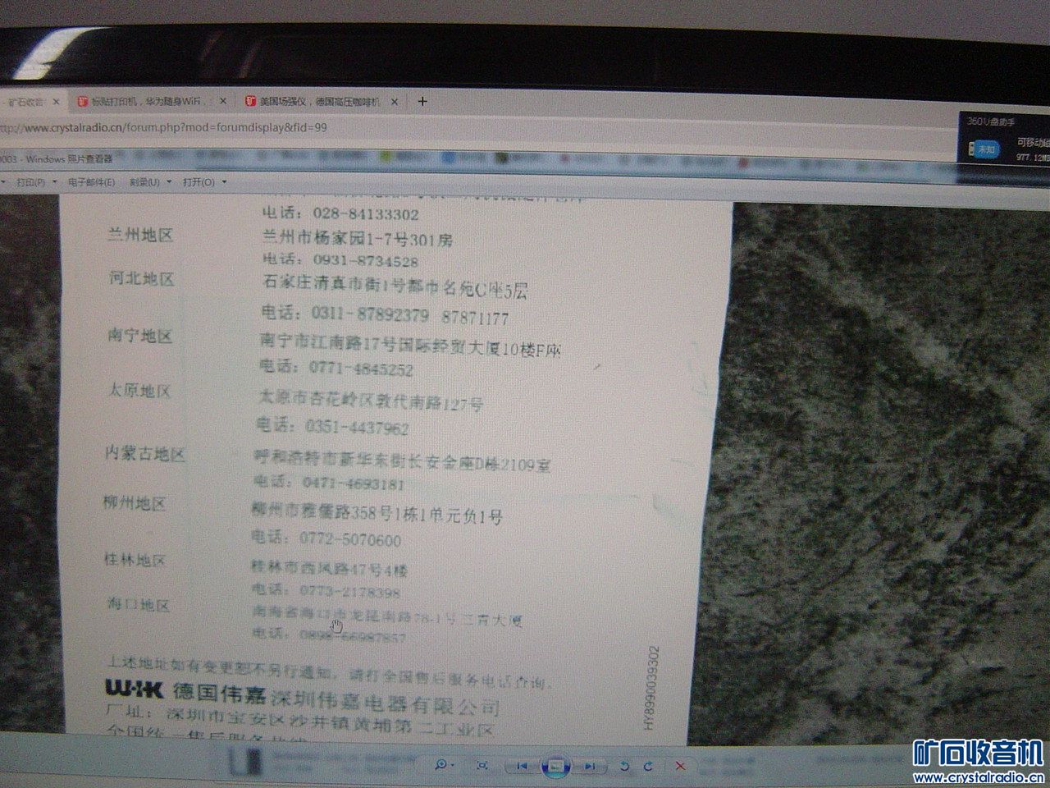
Task: Click the 石家庄清真市街1号 address line
Action: click(395, 288)
